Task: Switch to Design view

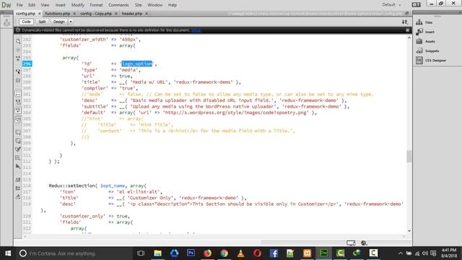Action: pyautogui.click(x=58, y=22)
